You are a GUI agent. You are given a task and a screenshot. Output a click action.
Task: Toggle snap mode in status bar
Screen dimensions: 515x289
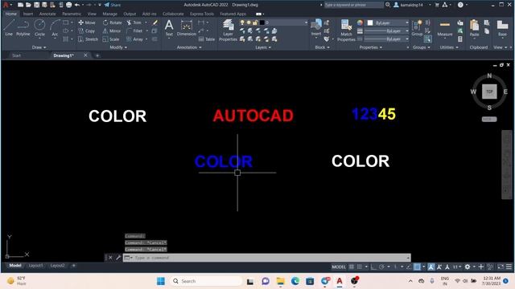tap(360, 267)
